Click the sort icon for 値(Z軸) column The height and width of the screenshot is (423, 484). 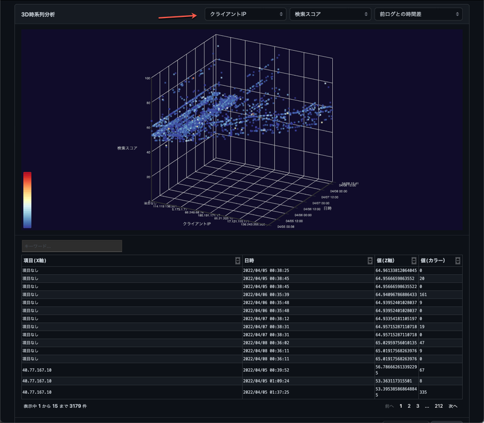(414, 260)
